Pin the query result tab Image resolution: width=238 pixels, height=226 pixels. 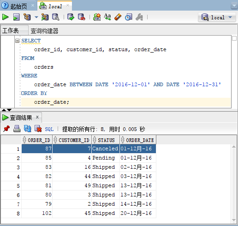6,129
